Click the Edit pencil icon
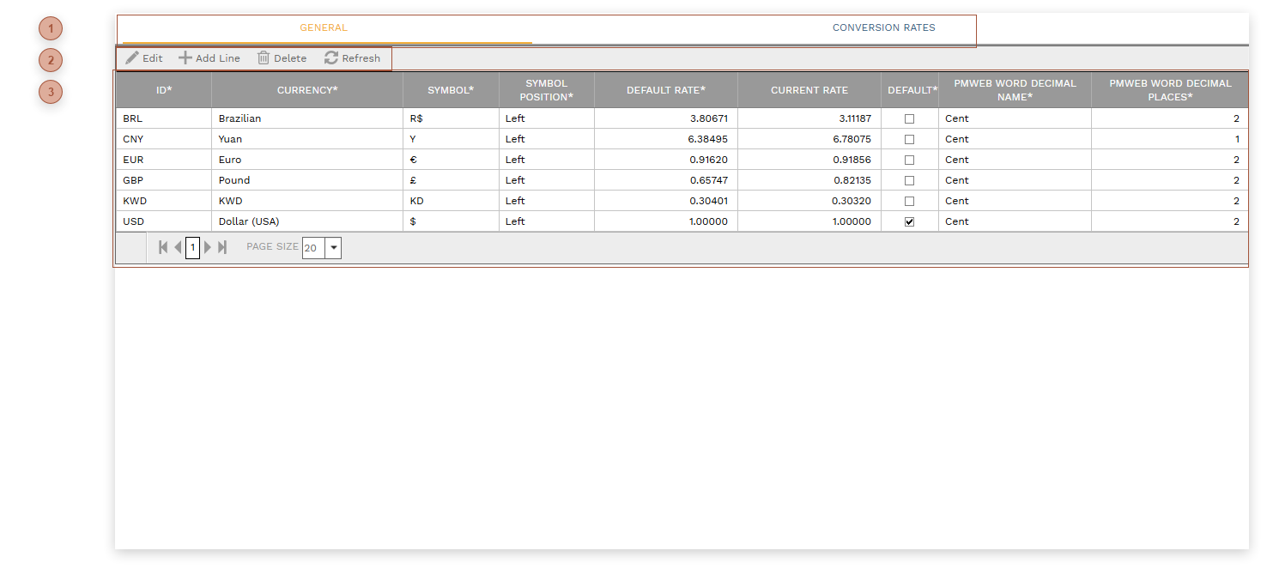The image size is (1267, 569). click(x=132, y=58)
